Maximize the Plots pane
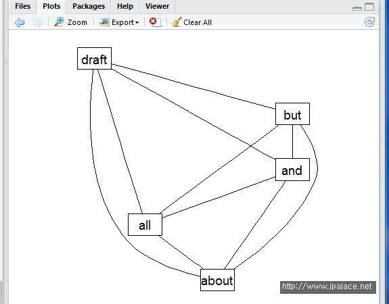 click(369, 7)
